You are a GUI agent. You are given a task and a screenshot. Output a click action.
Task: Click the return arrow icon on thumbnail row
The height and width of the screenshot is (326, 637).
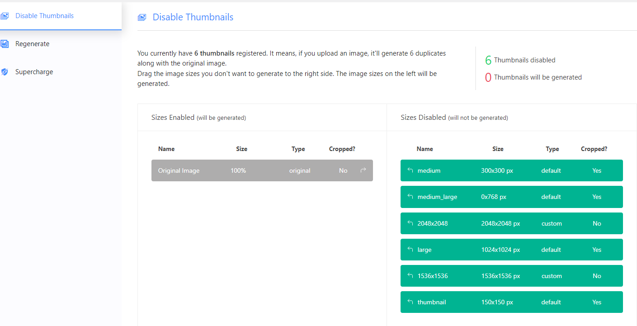pos(410,302)
